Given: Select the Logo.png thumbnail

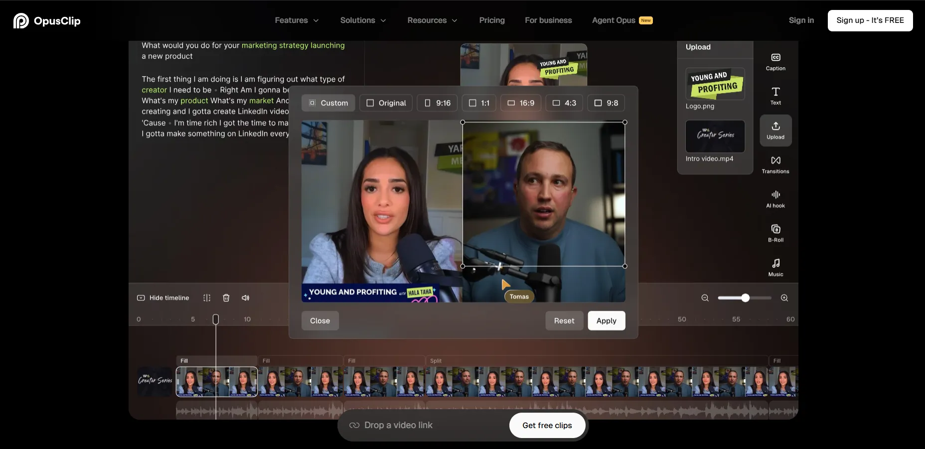Looking at the screenshot, I should tap(715, 84).
